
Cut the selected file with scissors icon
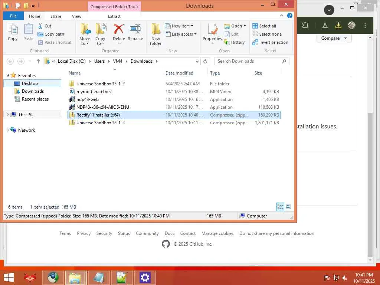pyautogui.click(x=45, y=26)
